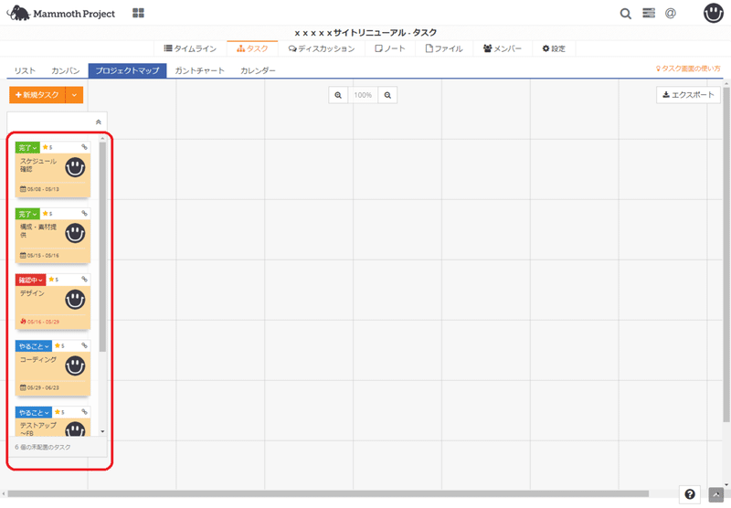
Task: Open the 完了 status dropdown on 構成・素材提供
Action: click(x=27, y=214)
